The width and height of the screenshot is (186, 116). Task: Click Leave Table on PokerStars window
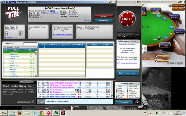(178, 5)
